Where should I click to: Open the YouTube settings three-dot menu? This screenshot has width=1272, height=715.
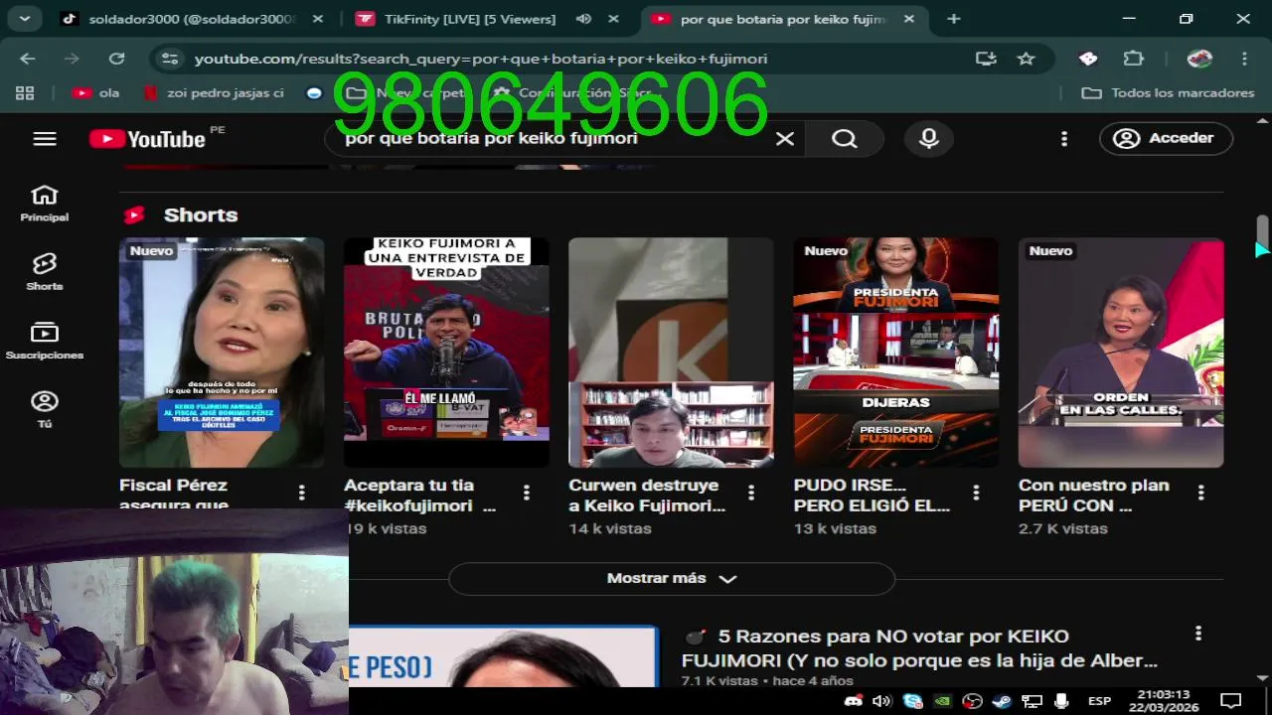(x=1064, y=139)
